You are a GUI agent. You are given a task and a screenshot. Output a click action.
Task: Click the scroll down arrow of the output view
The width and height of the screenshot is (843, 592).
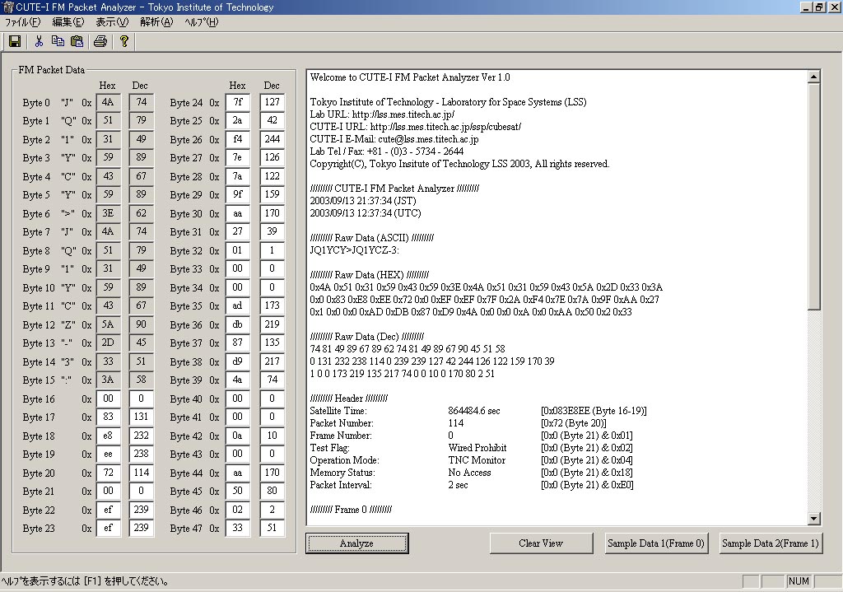pos(813,519)
